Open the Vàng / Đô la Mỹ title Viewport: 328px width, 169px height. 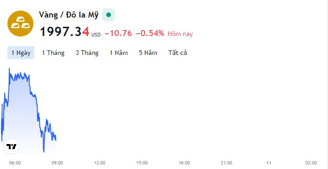(69, 15)
